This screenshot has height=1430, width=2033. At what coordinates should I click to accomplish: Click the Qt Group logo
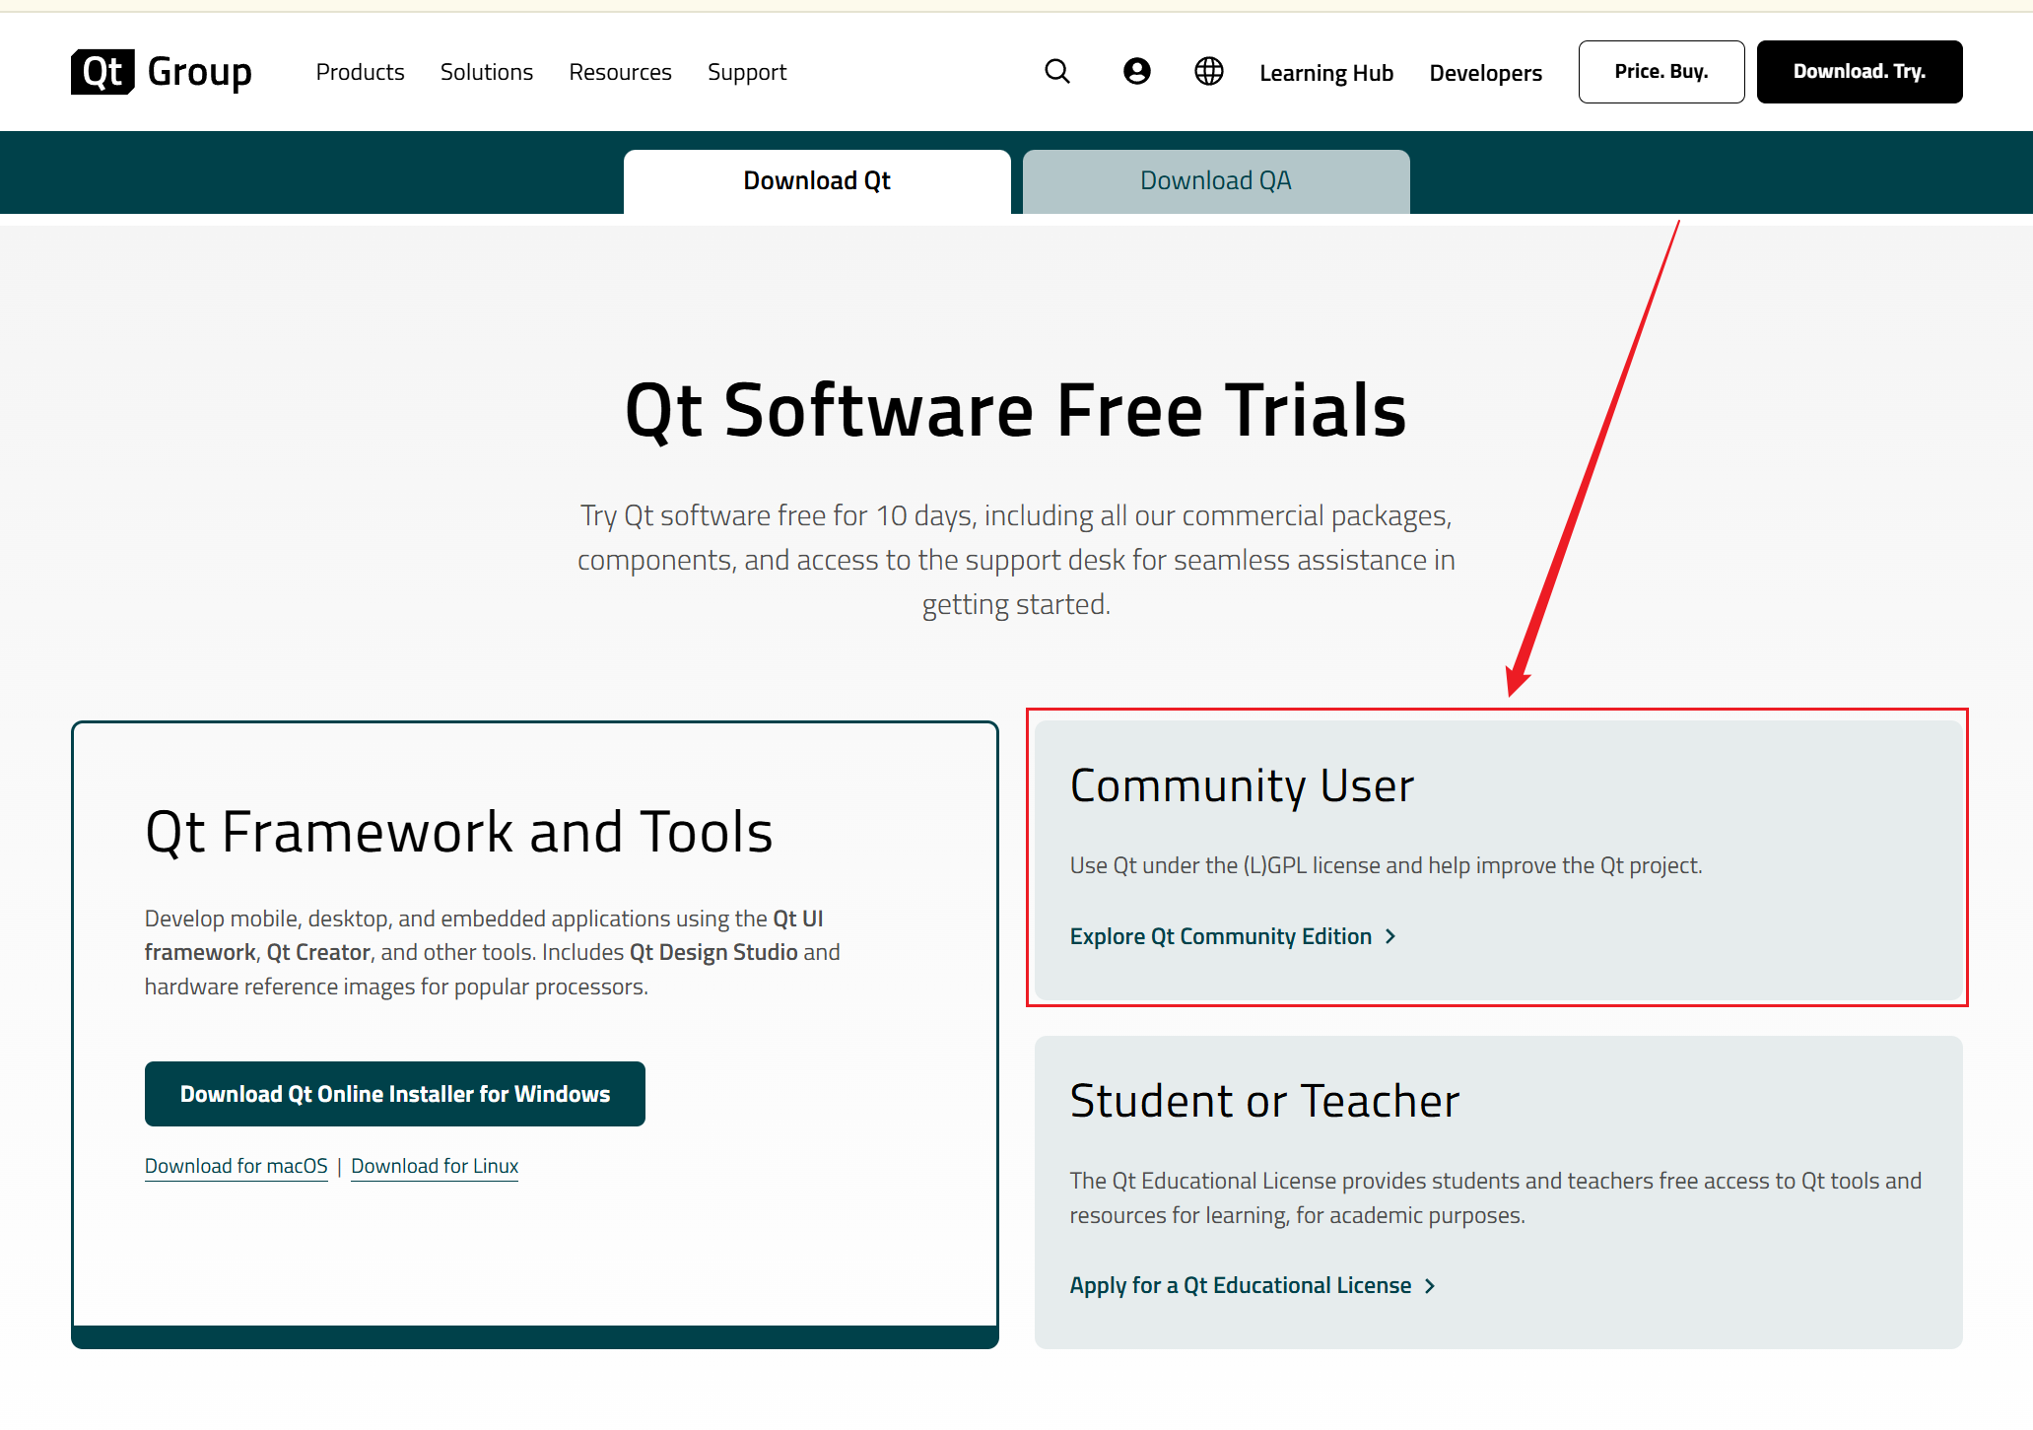tap(162, 72)
